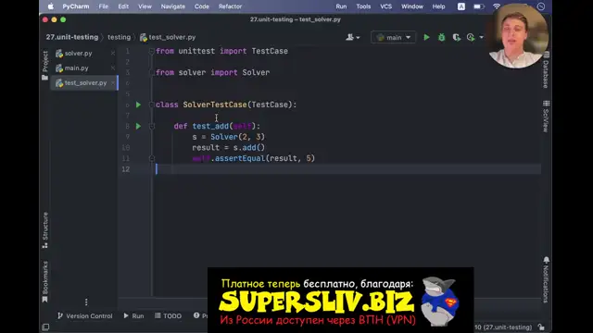Click the Python interpreter status entry
The image size is (593, 333).
coord(503,327)
